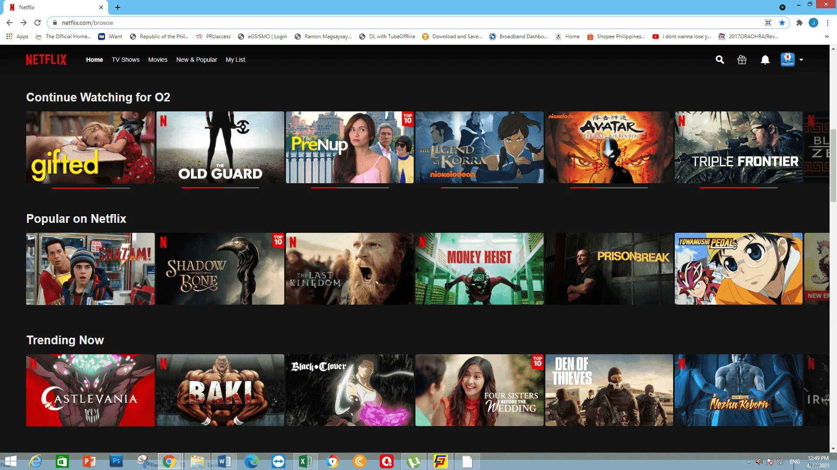Click the browser back arrow
Screen dimensions: 837x470
point(10,23)
